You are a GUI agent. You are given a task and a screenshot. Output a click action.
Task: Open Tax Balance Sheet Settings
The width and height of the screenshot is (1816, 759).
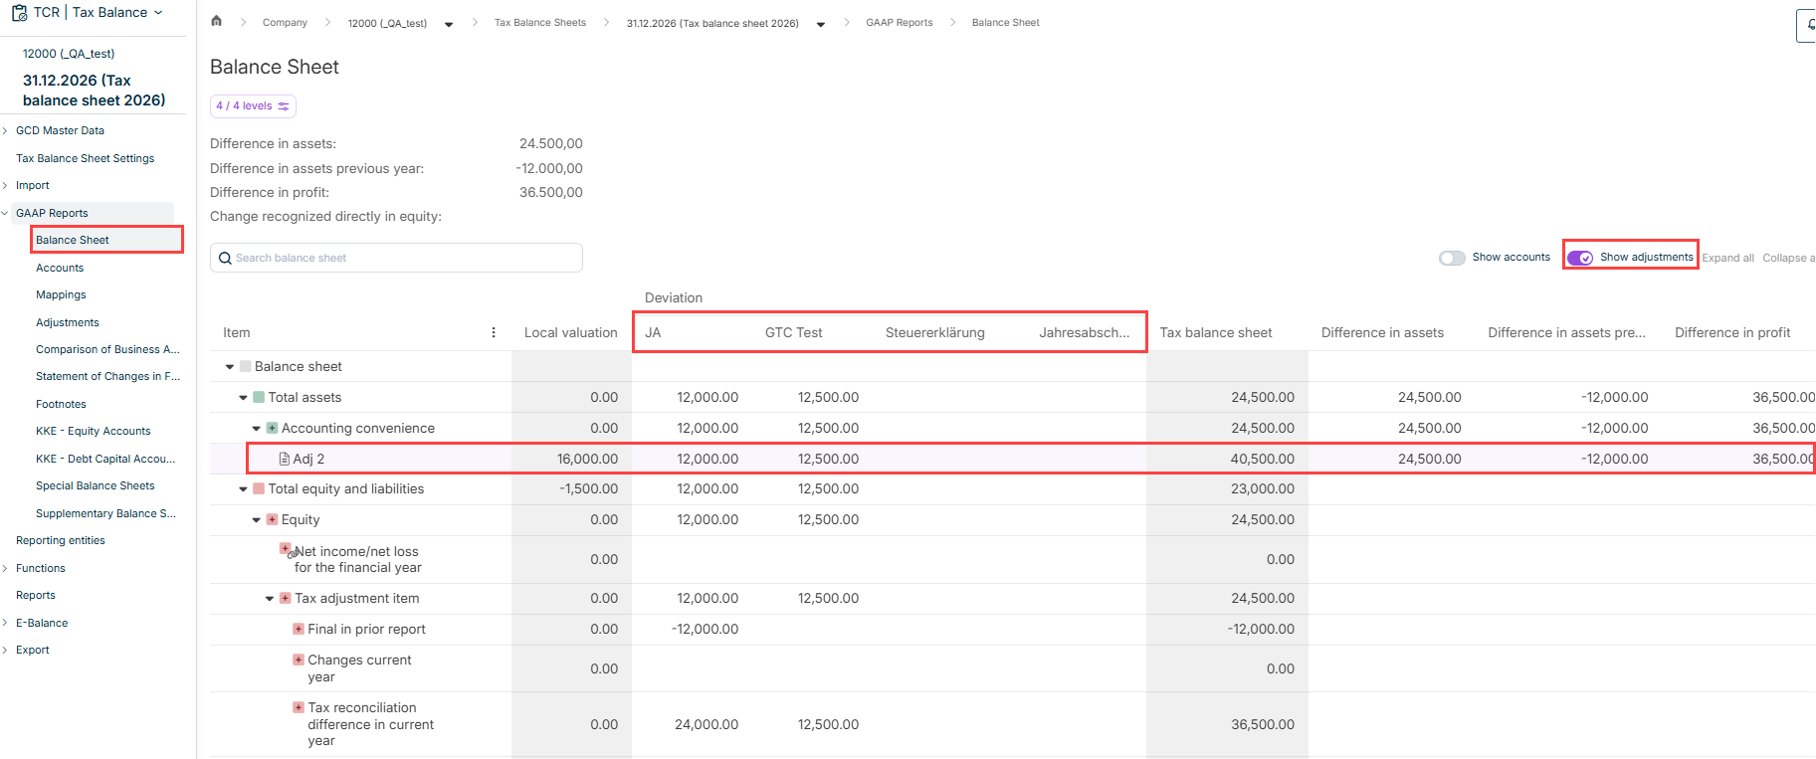86,158
